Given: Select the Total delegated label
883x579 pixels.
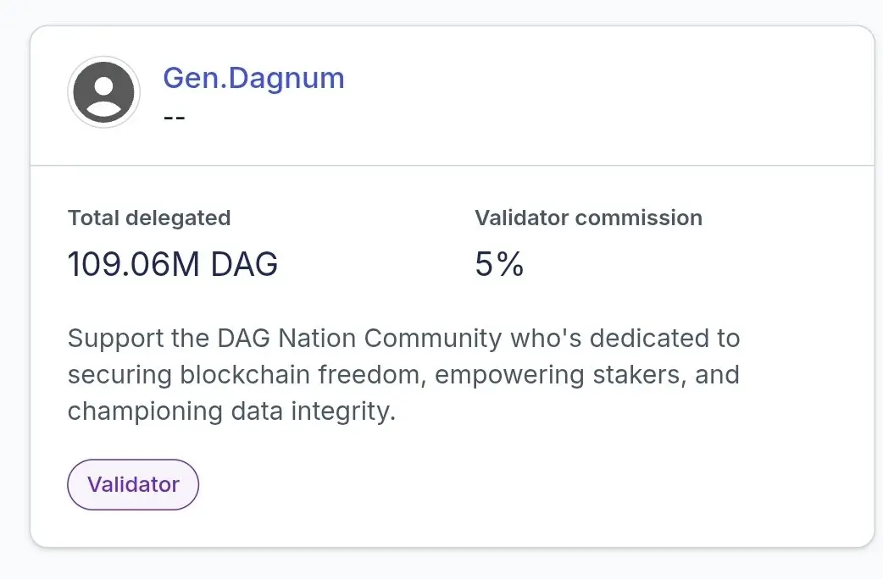Looking at the screenshot, I should tap(149, 218).
